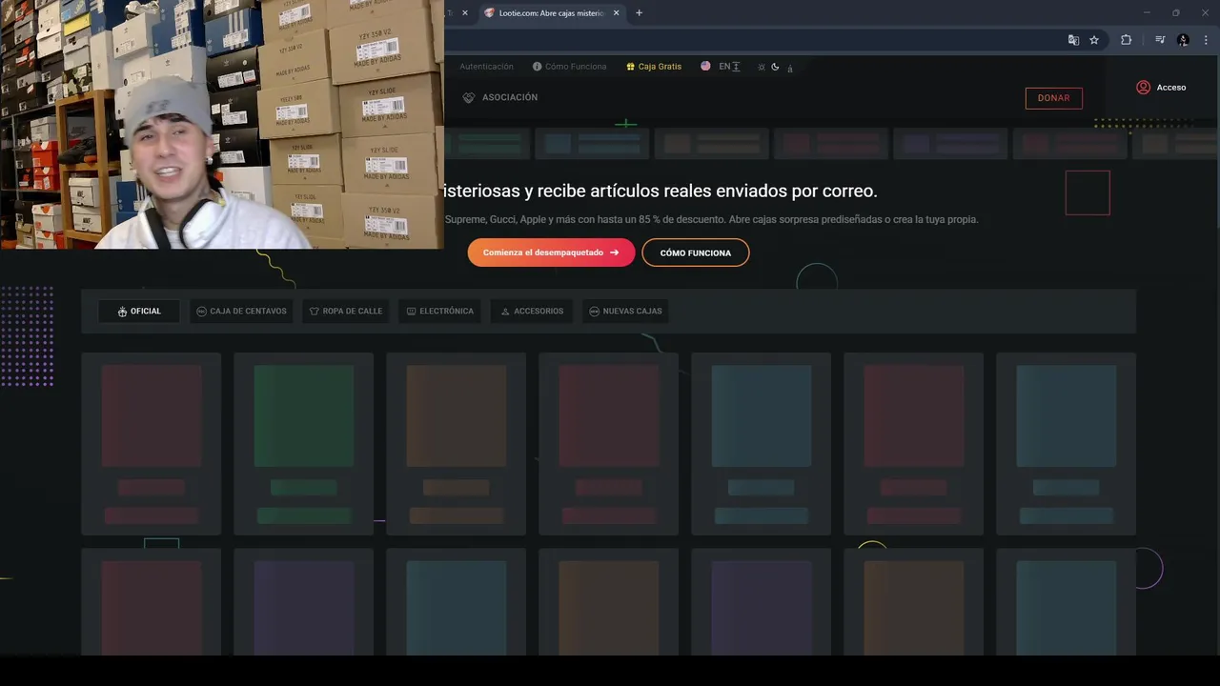Image resolution: width=1220 pixels, height=686 pixels.
Task: Open the Chrome three-dot menu
Action: click(1206, 40)
